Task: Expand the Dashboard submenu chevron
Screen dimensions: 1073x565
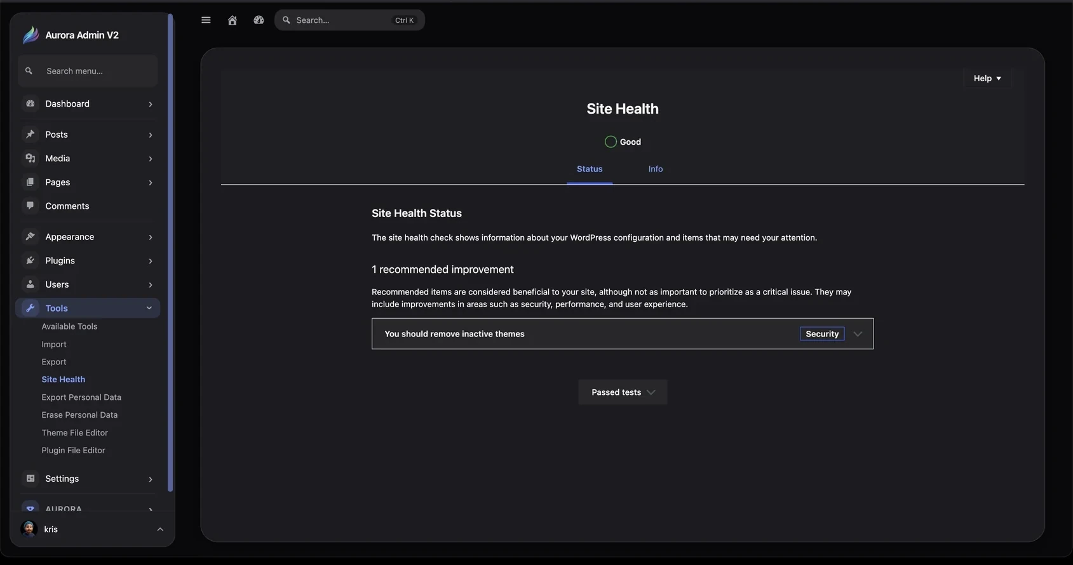Action: pos(151,104)
